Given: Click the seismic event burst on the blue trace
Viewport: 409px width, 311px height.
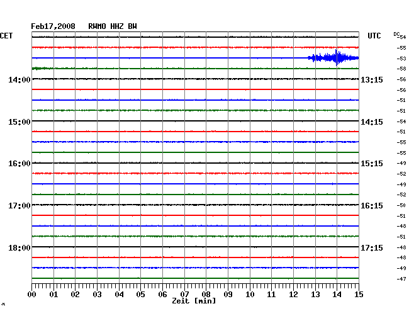Looking at the screenshot, I should point(333,58).
